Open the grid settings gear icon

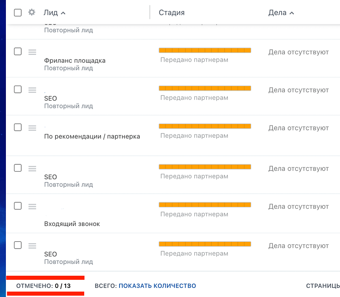(32, 13)
